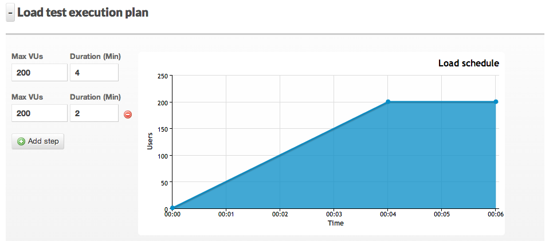Click the second step's Duration (Min) label
The width and height of the screenshot is (553, 241).
click(x=95, y=97)
